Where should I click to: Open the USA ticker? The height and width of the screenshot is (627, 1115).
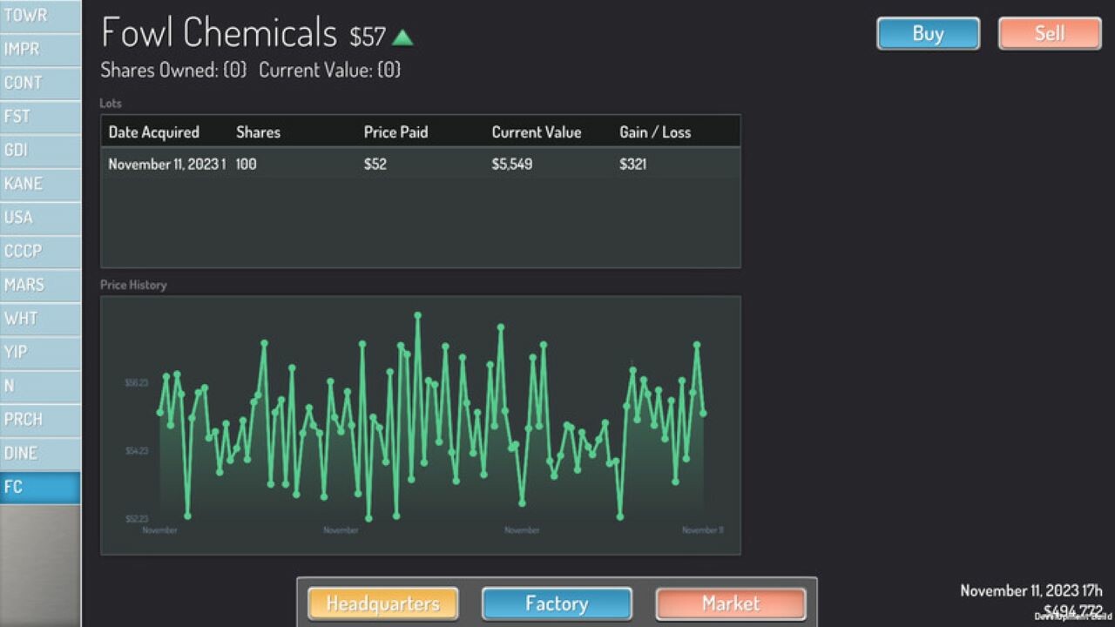tap(40, 218)
